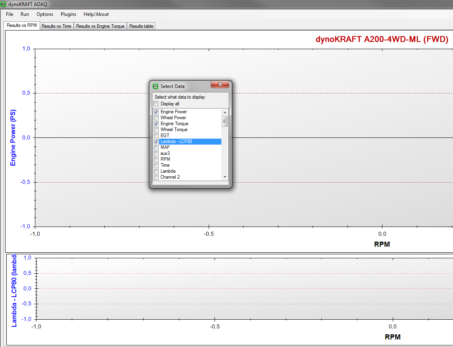The height and width of the screenshot is (347, 453).
Task: Switch to Results vs Engine Torque tab
Action: coord(100,26)
